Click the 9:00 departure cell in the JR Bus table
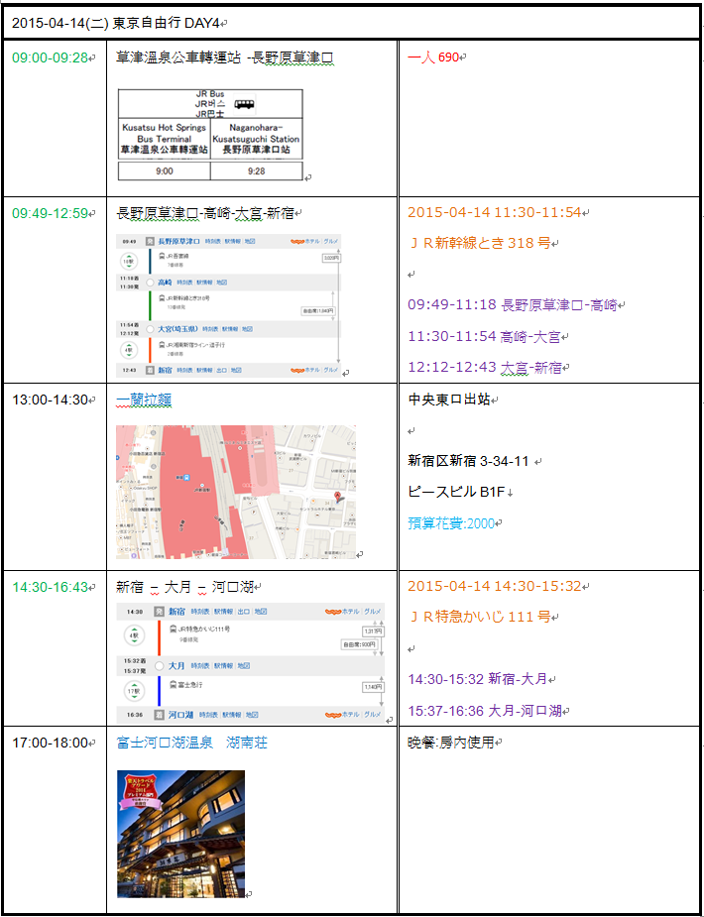 tap(165, 172)
